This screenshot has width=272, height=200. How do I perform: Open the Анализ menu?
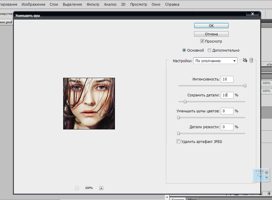(110, 5)
